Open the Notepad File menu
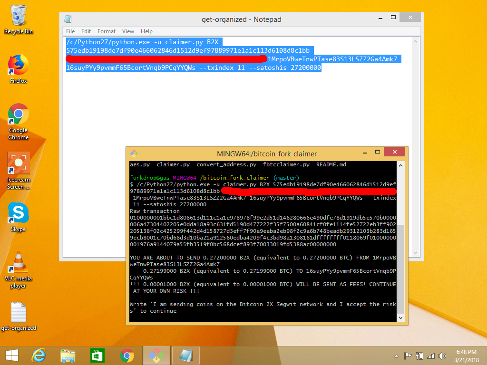The image size is (487, 365). 70,31
